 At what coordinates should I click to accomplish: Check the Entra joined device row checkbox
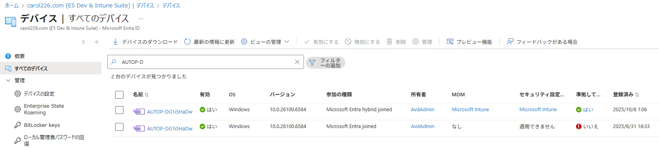(x=120, y=127)
